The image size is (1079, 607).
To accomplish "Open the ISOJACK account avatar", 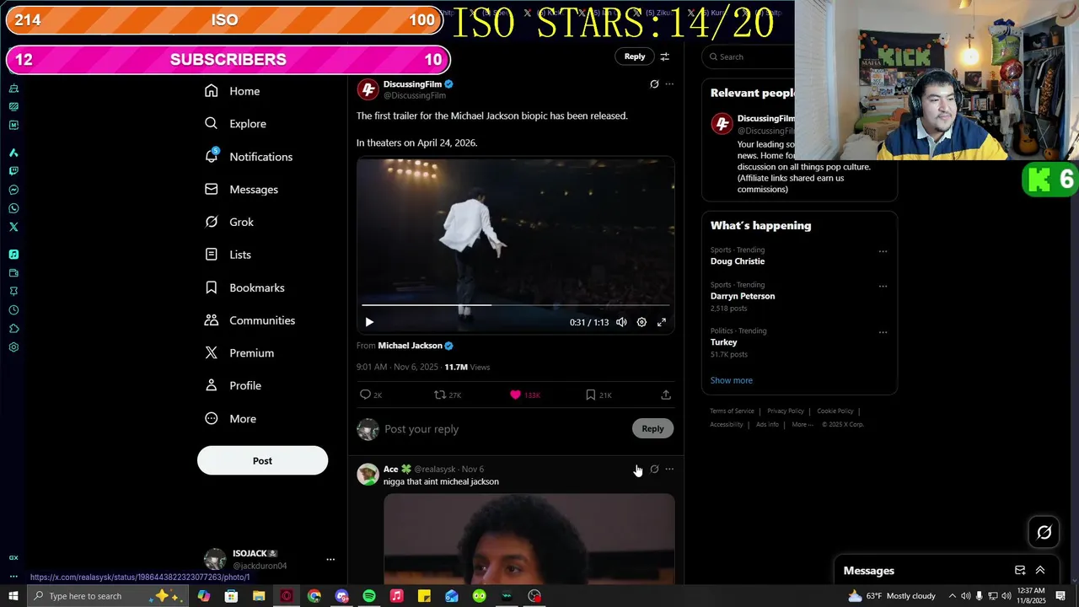I will (215, 559).
